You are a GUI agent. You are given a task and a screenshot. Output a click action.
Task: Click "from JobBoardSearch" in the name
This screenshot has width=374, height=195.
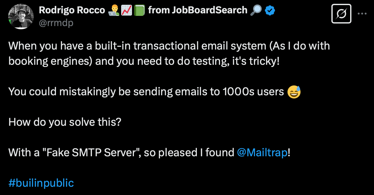click(x=197, y=10)
